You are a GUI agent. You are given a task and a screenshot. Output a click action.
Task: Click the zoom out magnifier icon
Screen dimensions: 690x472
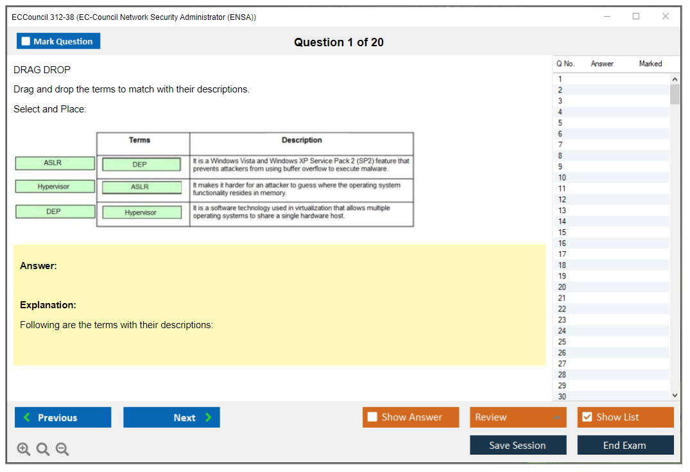click(x=62, y=450)
